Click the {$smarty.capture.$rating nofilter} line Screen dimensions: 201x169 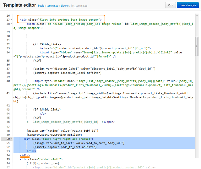tap(54, 135)
